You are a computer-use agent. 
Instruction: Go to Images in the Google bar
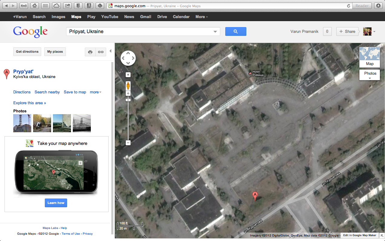[x=58, y=17]
